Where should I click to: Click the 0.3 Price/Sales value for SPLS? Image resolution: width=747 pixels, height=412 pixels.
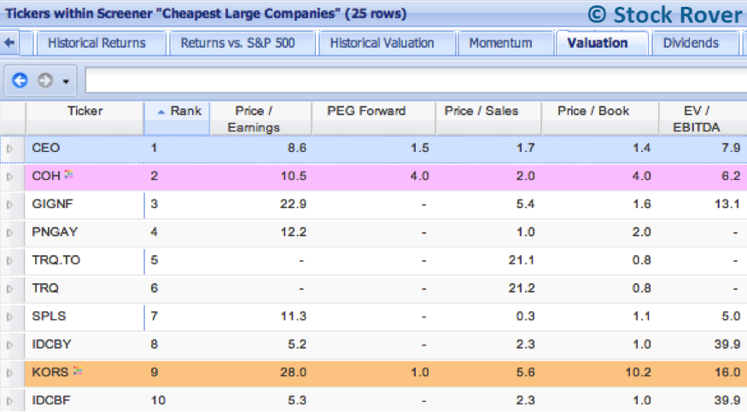click(526, 316)
